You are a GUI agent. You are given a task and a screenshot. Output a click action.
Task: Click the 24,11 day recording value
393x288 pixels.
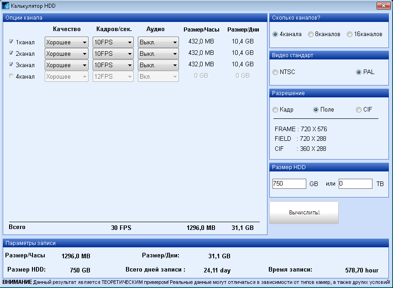coord(217,271)
